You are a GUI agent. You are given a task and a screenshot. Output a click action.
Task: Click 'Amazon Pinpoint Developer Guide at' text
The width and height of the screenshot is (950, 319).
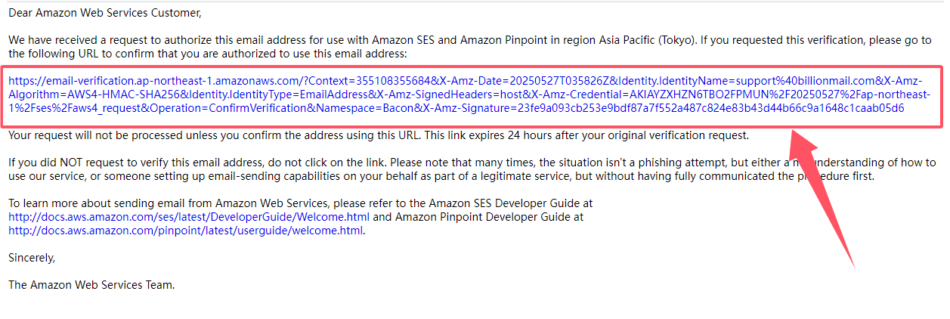pyautogui.click(x=489, y=217)
